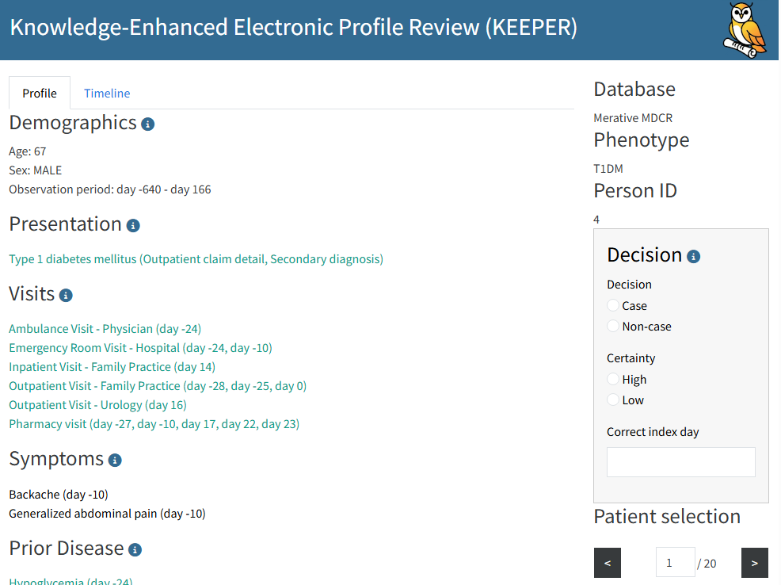Viewport: 781px width, 585px height.
Task: Click Type 1 diabetes mellitus presentation link
Action: [x=196, y=259]
